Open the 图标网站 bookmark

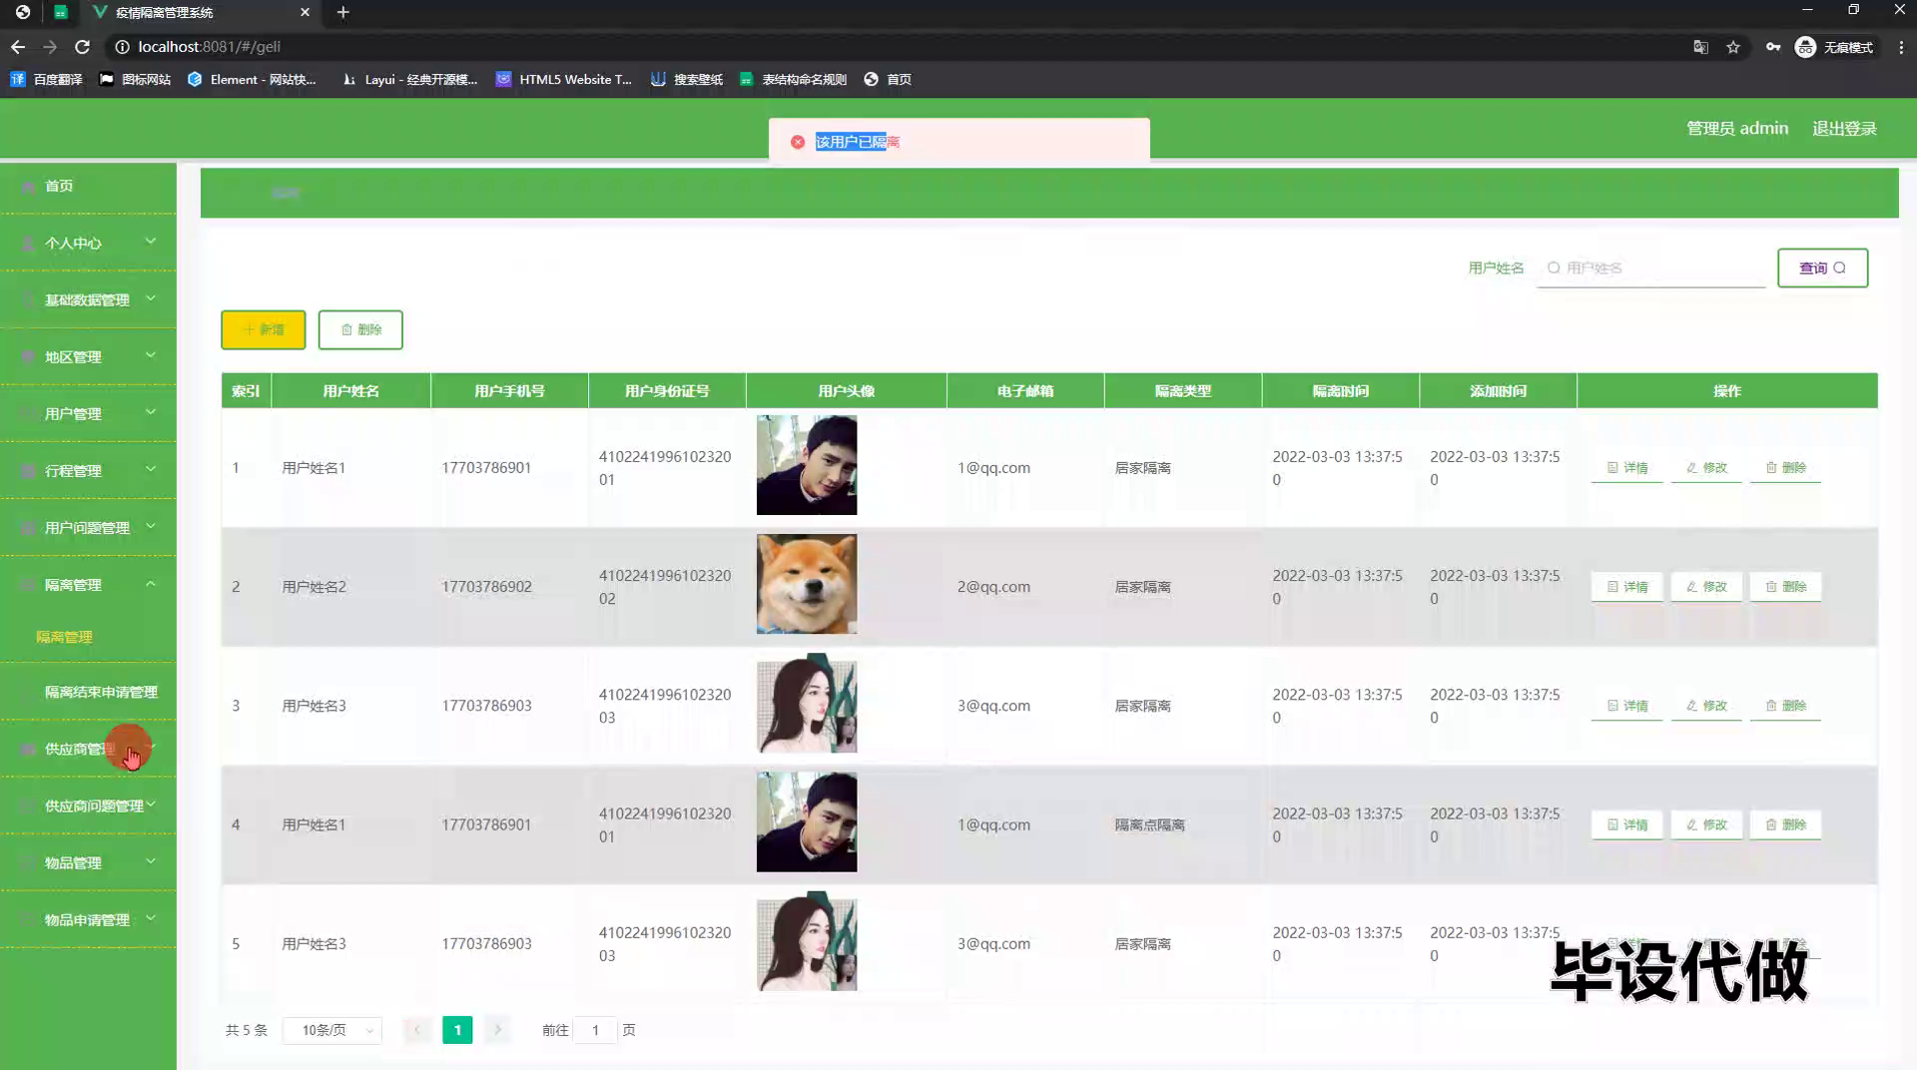click(135, 79)
